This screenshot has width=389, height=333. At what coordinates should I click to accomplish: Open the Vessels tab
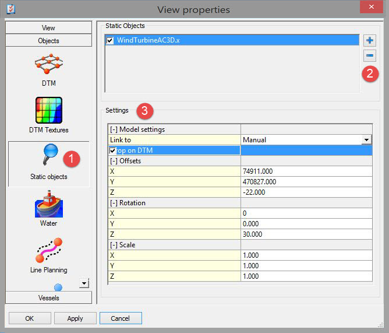(x=49, y=298)
